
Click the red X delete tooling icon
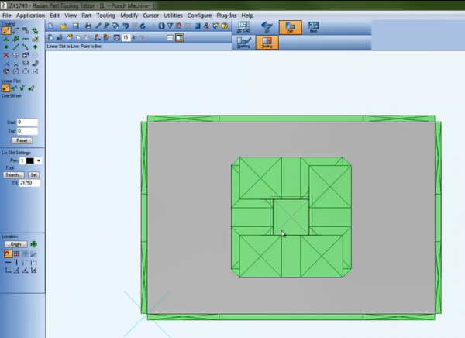coord(6,55)
